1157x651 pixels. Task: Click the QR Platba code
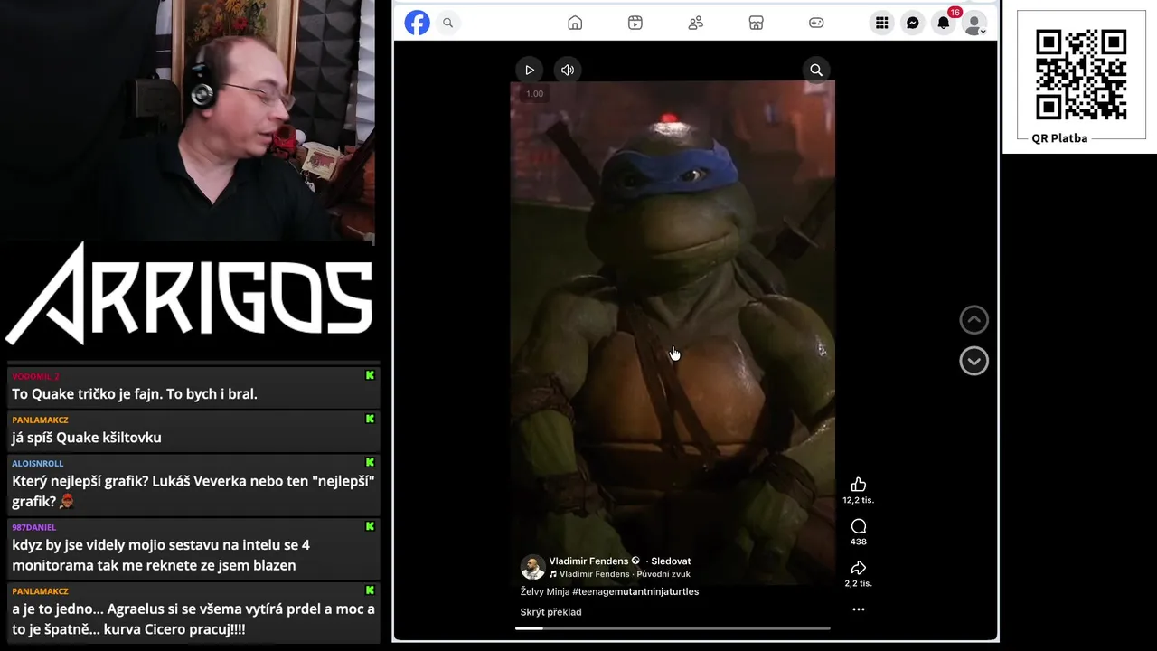[1081, 74]
